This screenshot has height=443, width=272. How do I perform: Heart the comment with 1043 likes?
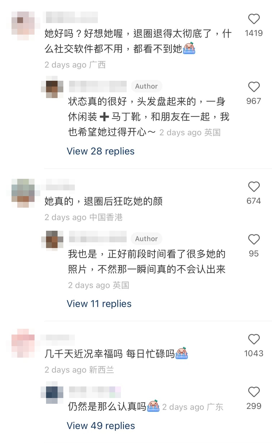tap(254, 339)
